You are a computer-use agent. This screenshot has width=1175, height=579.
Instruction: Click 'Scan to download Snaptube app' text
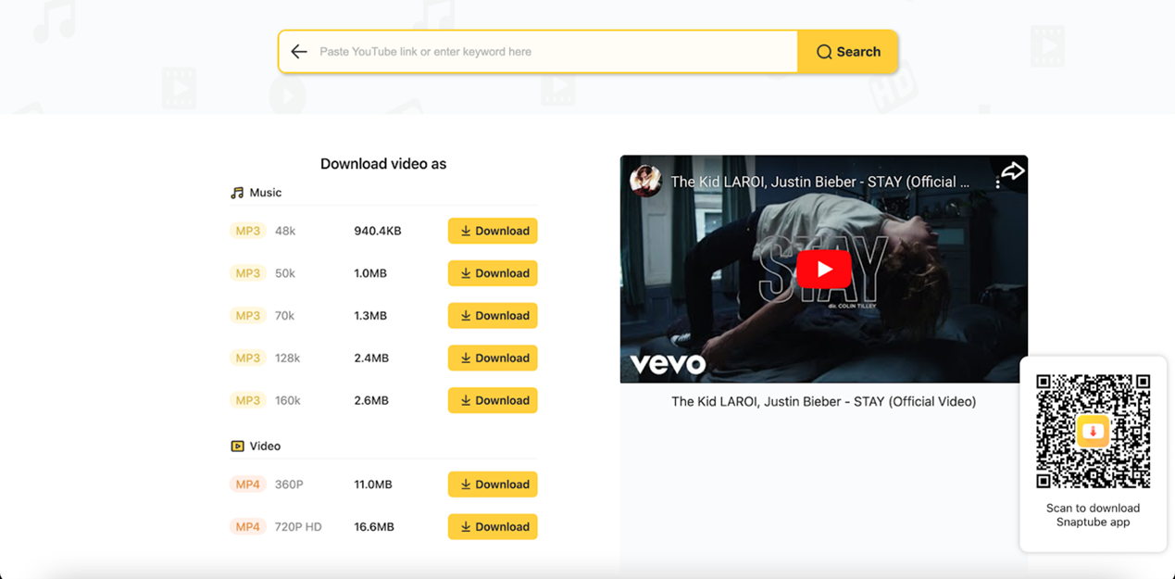pos(1093,515)
